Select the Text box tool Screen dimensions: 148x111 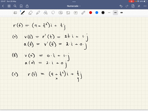pyautogui.click(x=76, y=13)
